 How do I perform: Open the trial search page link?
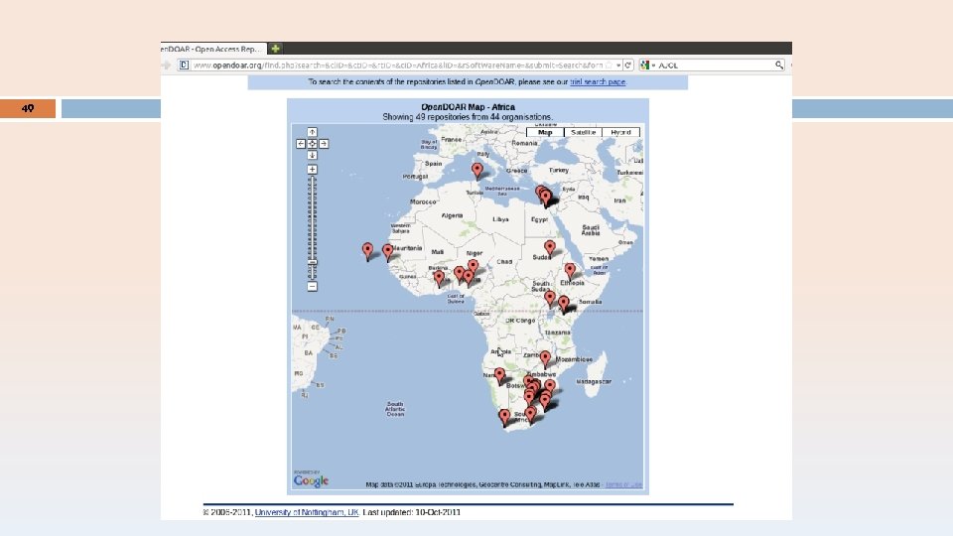tap(598, 81)
